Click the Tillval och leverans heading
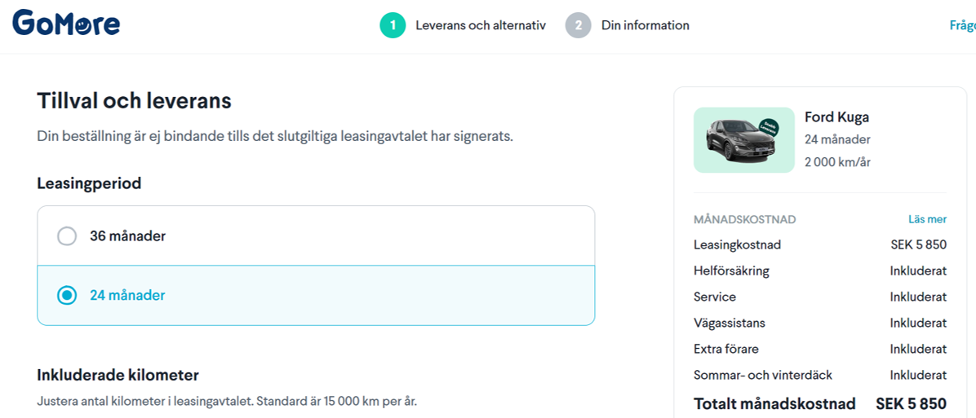The height and width of the screenshot is (418, 976). [134, 101]
